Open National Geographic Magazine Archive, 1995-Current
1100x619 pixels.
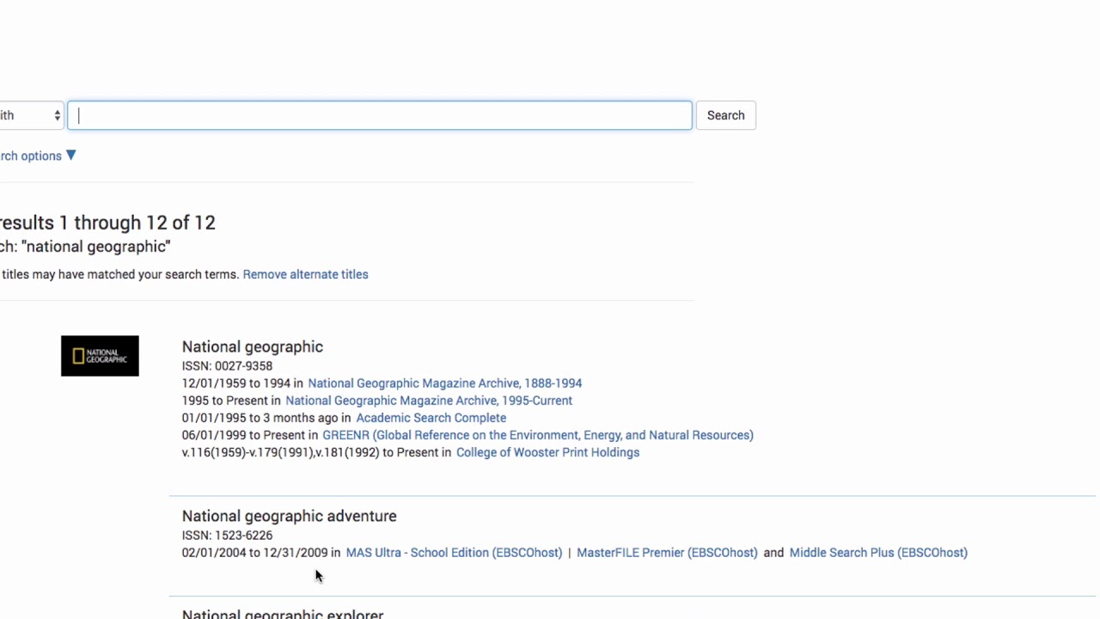(x=429, y=401)
